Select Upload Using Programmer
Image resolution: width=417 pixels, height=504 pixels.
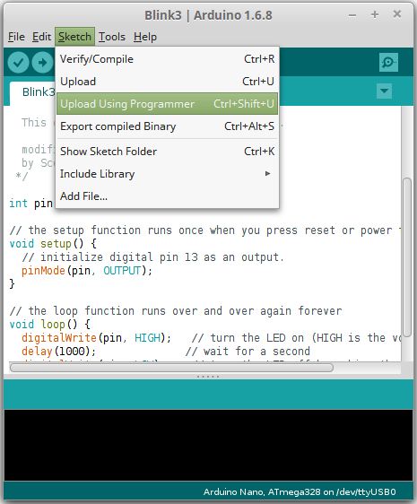pos(167,103)
